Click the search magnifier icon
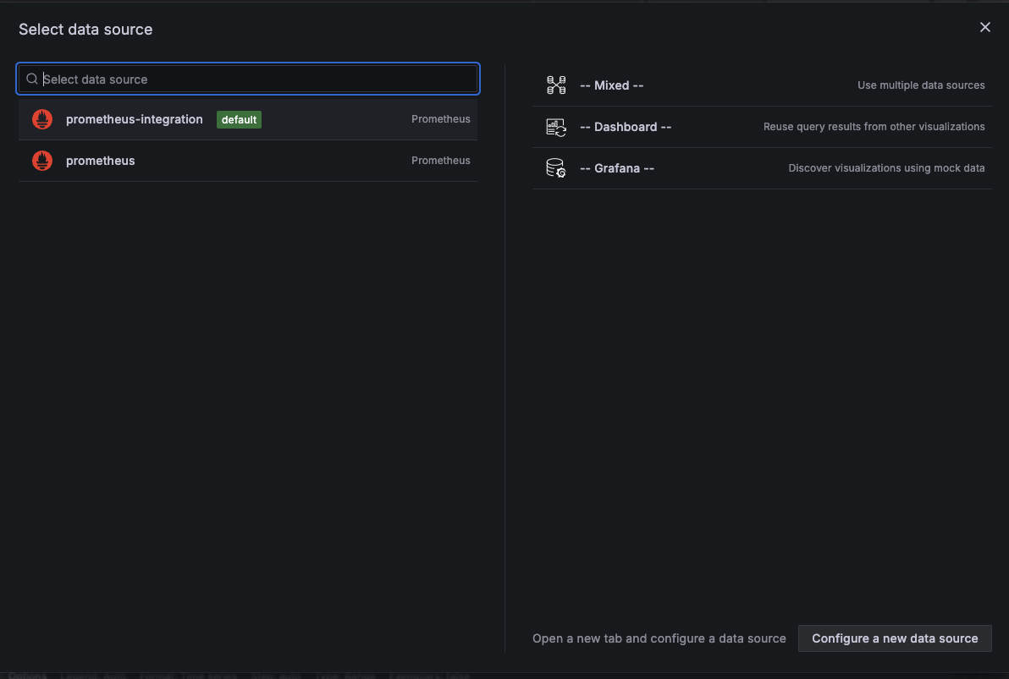 [31, 79]
